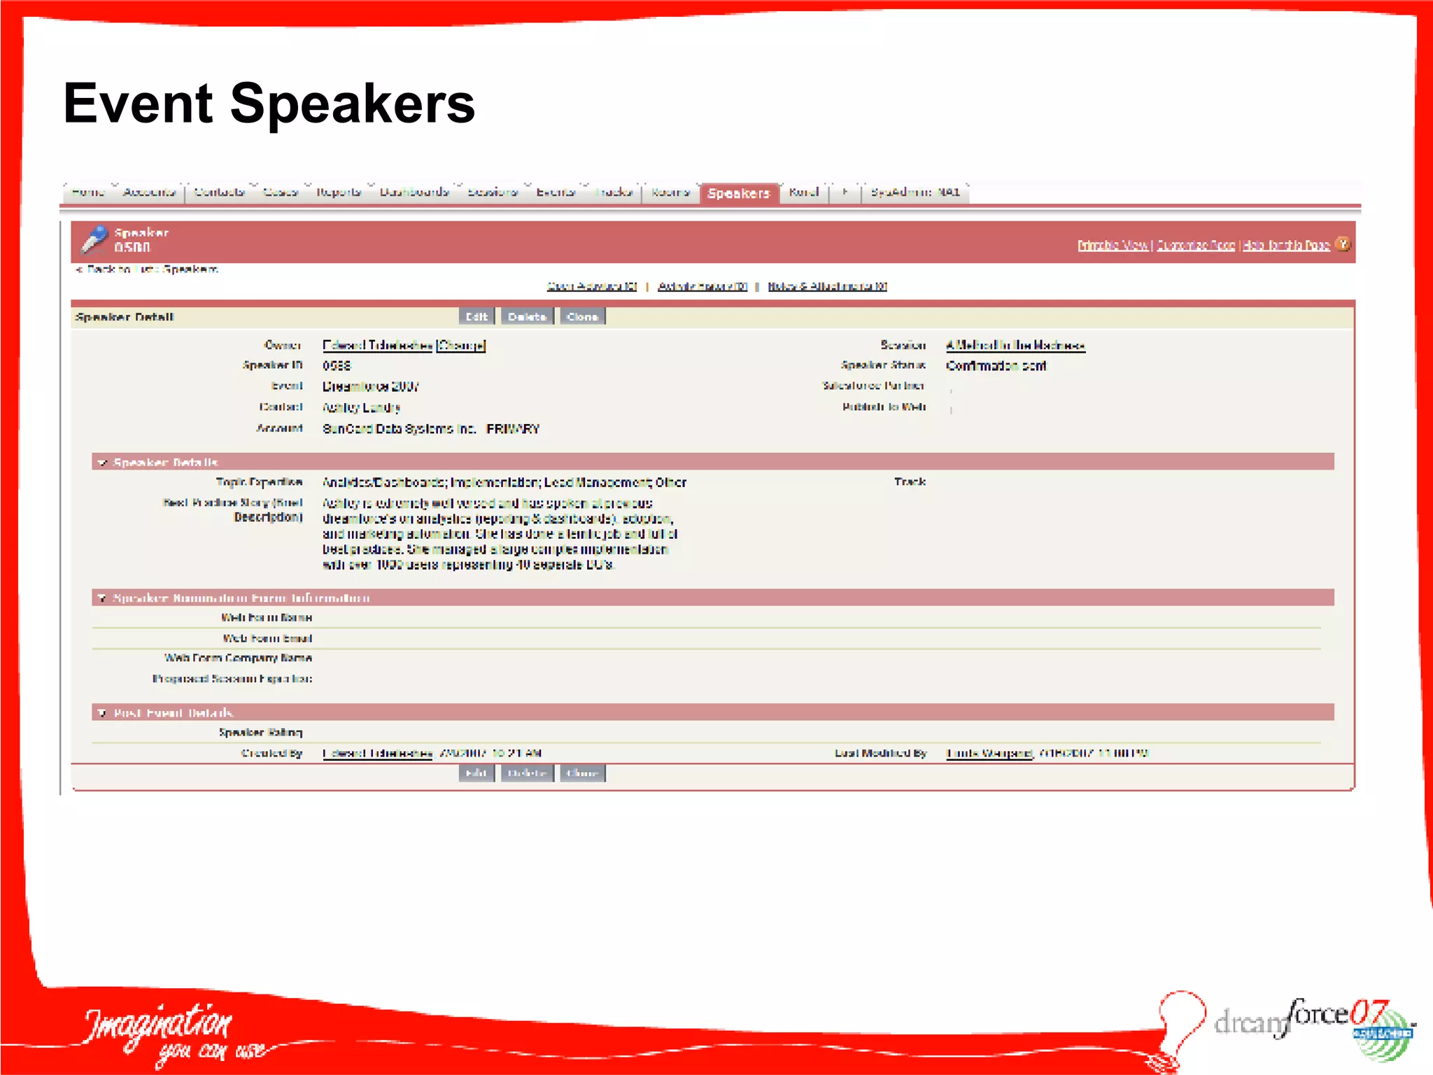Click the orange help question-mark icon
This screenshot has height=1075, width=1433.
[x=1343, y=244]
